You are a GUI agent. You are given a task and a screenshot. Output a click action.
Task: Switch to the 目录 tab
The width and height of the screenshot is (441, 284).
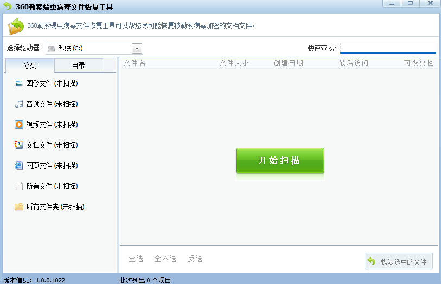(x=79, y=65)
